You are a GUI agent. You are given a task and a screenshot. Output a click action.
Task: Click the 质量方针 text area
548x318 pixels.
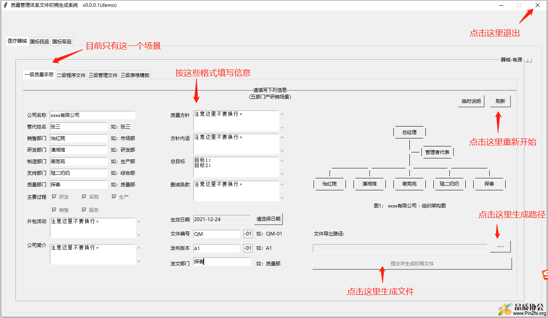236,120
